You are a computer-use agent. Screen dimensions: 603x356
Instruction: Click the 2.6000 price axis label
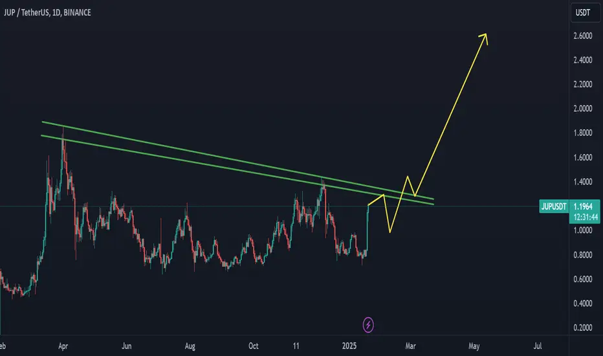click(x=582, y=36)
